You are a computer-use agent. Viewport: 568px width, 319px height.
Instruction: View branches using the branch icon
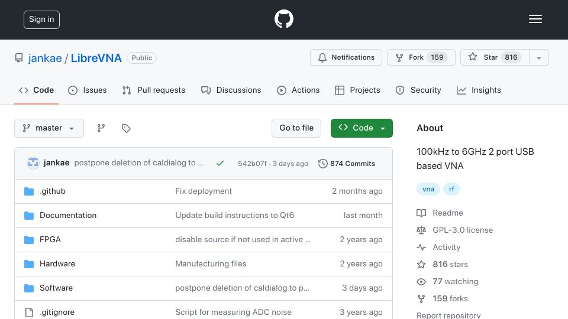101,128
